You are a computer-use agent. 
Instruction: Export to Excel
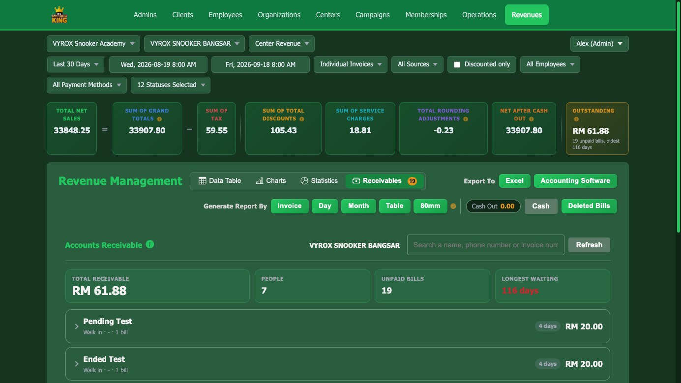point(514,181)
